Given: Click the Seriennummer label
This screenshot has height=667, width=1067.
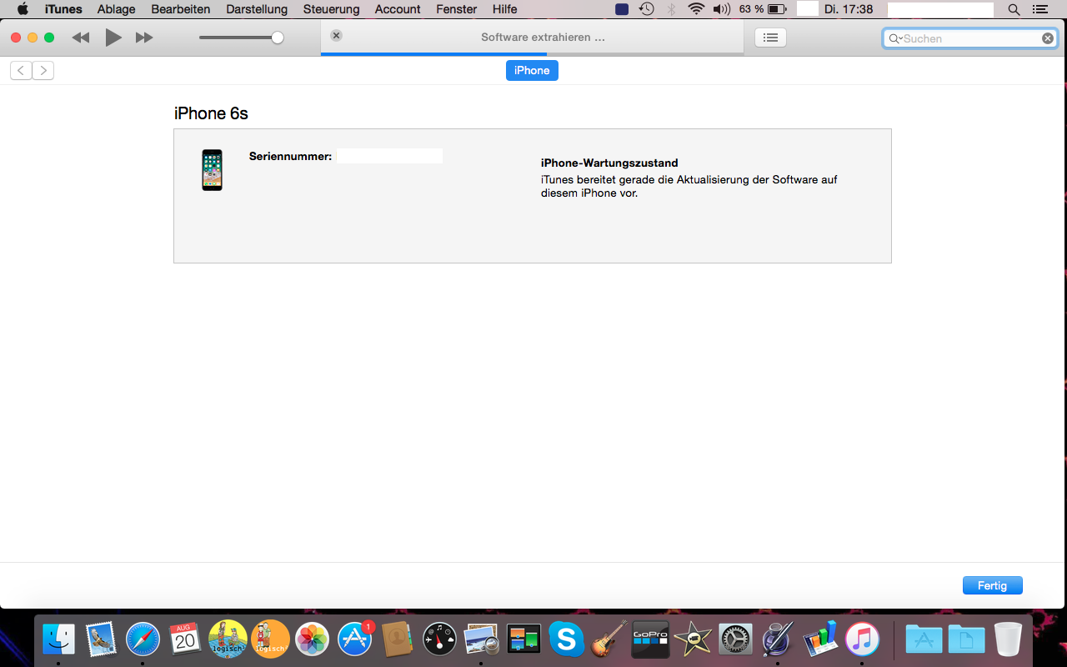Looking at the screenshot, I should click(290, 156).
